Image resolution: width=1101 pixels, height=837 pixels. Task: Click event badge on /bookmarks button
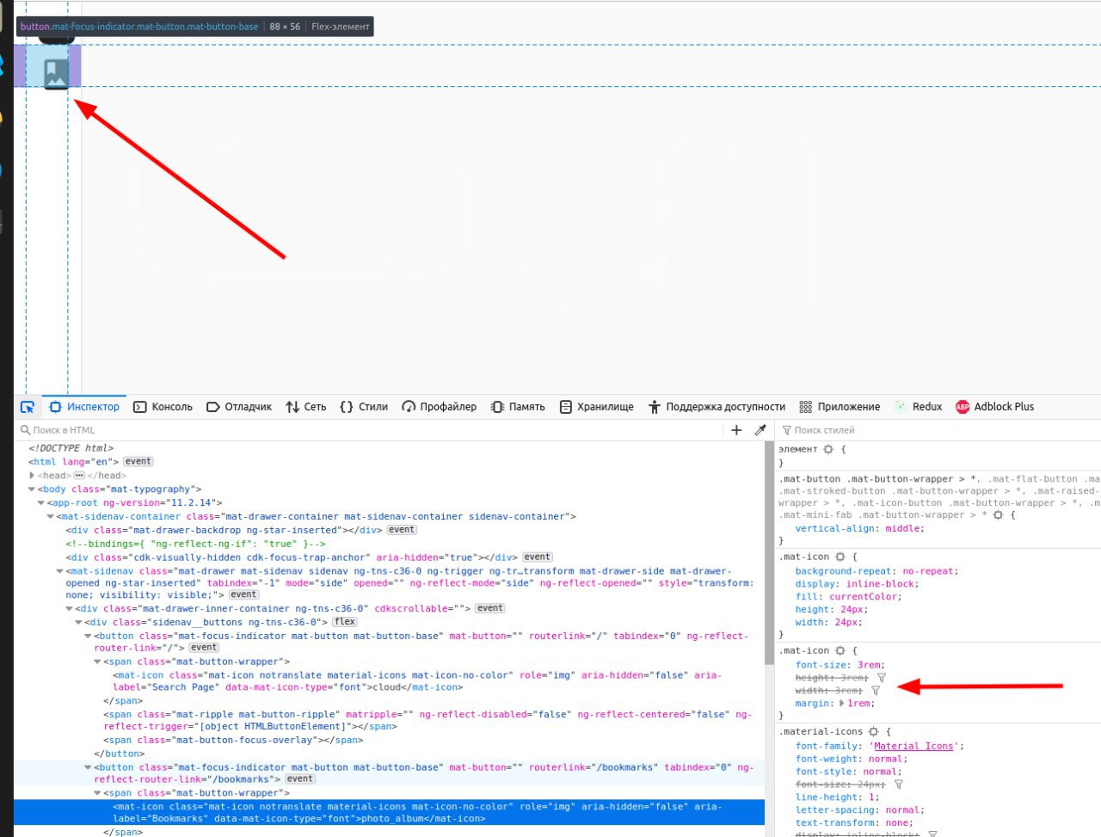[x=300, y=779]
